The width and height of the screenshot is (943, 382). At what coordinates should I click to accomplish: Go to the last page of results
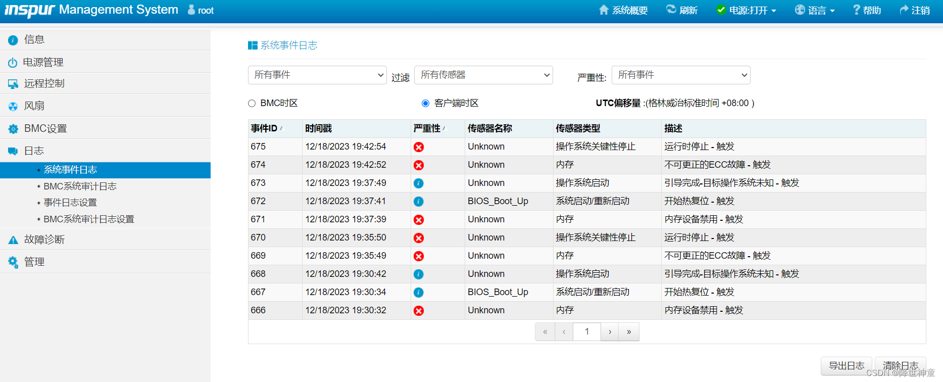click(629, 332)
